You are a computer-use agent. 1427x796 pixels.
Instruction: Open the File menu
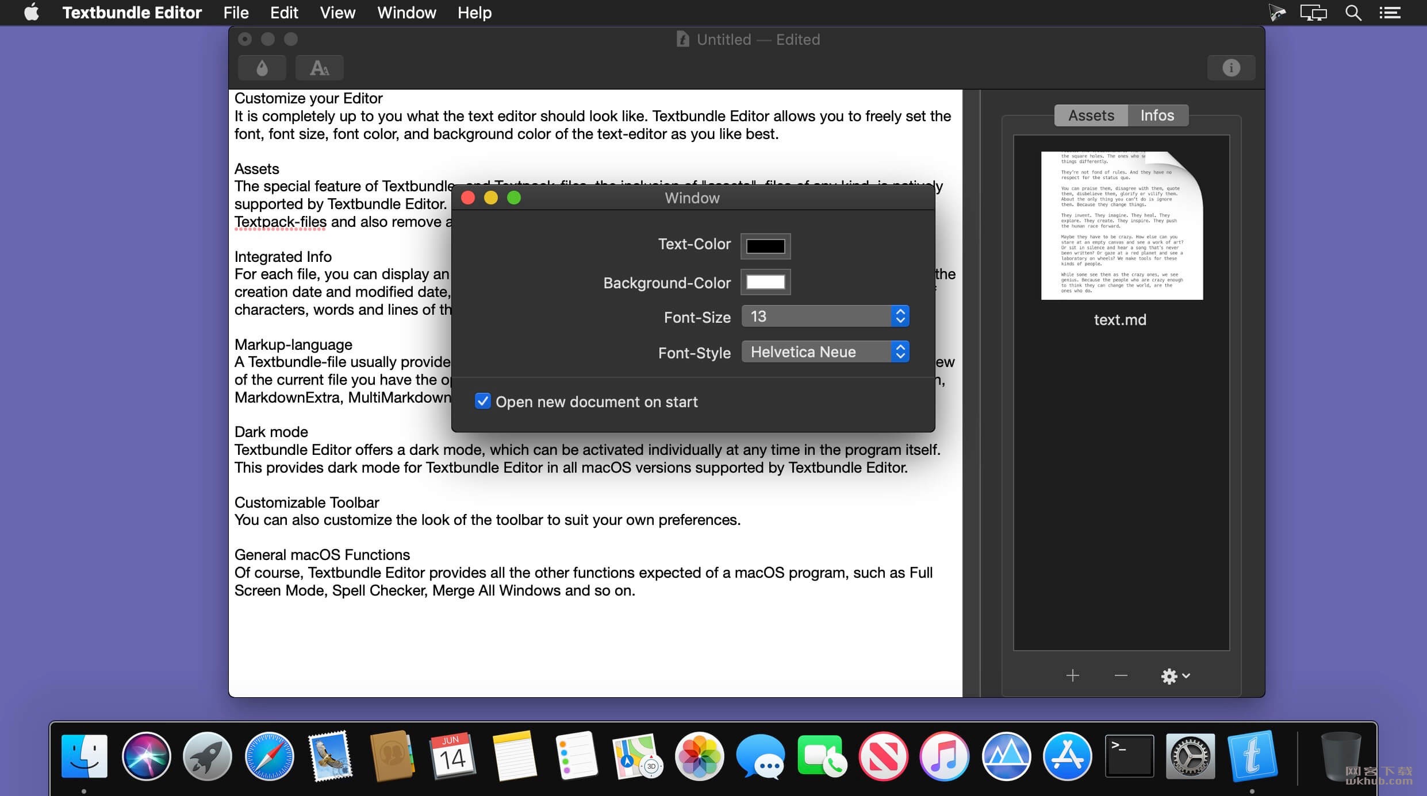236,13
